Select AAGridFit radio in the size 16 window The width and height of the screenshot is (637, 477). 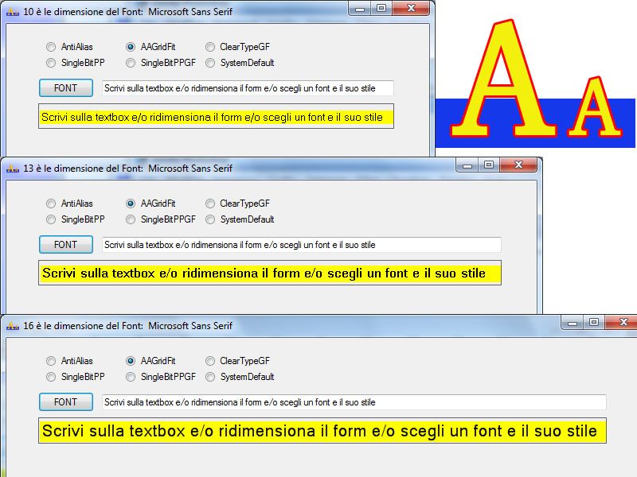[x=150, y=361]
